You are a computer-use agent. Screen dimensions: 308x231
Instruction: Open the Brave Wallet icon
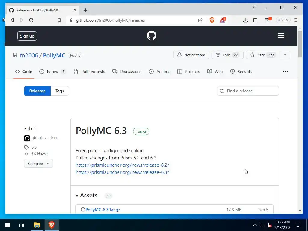pyautogui.click(x=267, y=20)
